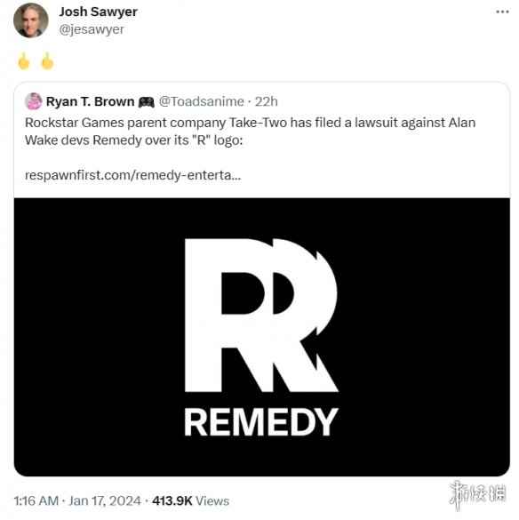
Task: Click the game controller emoji beside Ryan's name
Action: pyautogui.click(x=147, y=102)
